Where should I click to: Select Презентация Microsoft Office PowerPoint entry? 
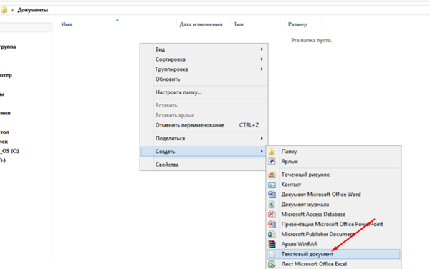[x=333, y=224]
